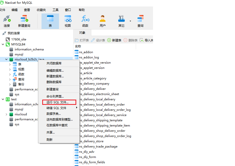Choose 编辑数据库... in context menu
This screenshot has height=166, width=235.
(59, 70)
